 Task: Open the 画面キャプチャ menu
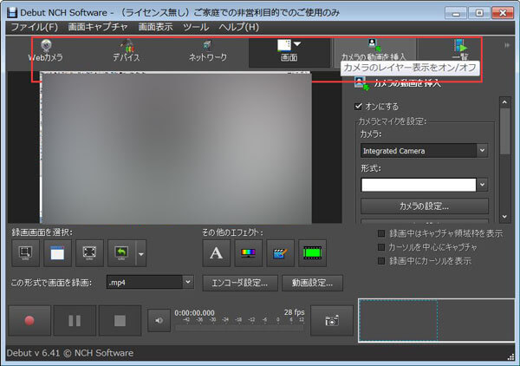(98, 27)
